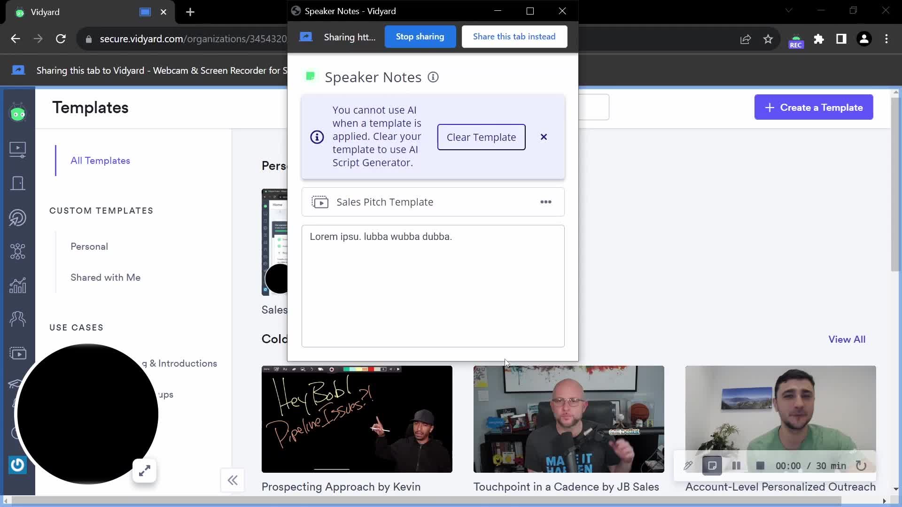Viewport: 902px width, 507px height.
Task: Click the browser back arrow
Action: coord(16,39)
